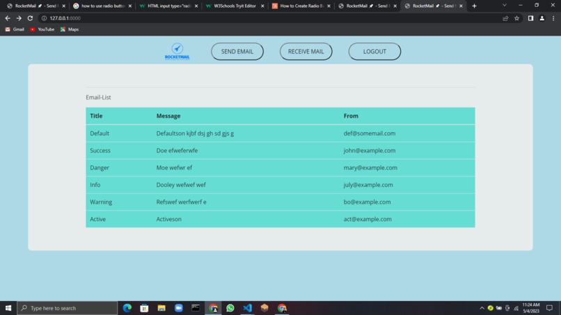561x315 pixels.
Task: Expand the tab search dropdown
Action: pos(504,6)
